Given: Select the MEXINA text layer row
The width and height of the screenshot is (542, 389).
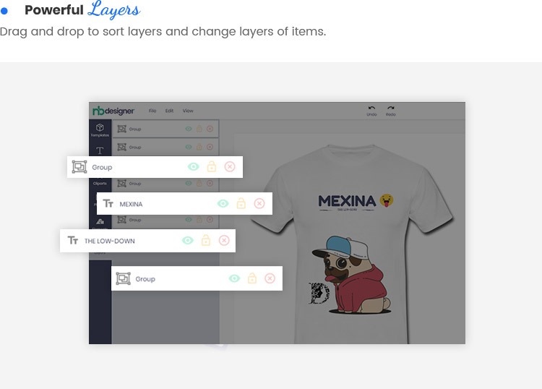Looking at the screenshot, I should (184, 204).
